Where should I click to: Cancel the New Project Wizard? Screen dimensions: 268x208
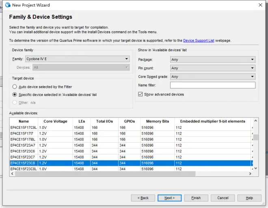[223, 198]
